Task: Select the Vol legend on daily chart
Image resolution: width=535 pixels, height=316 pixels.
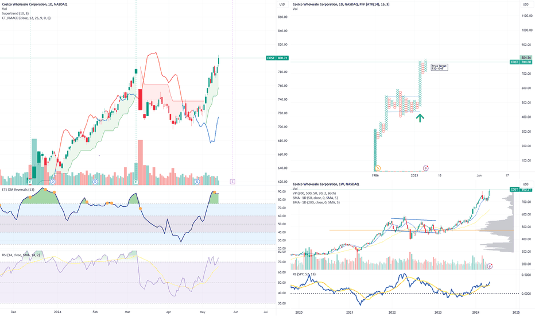Action: pos(5,9)
